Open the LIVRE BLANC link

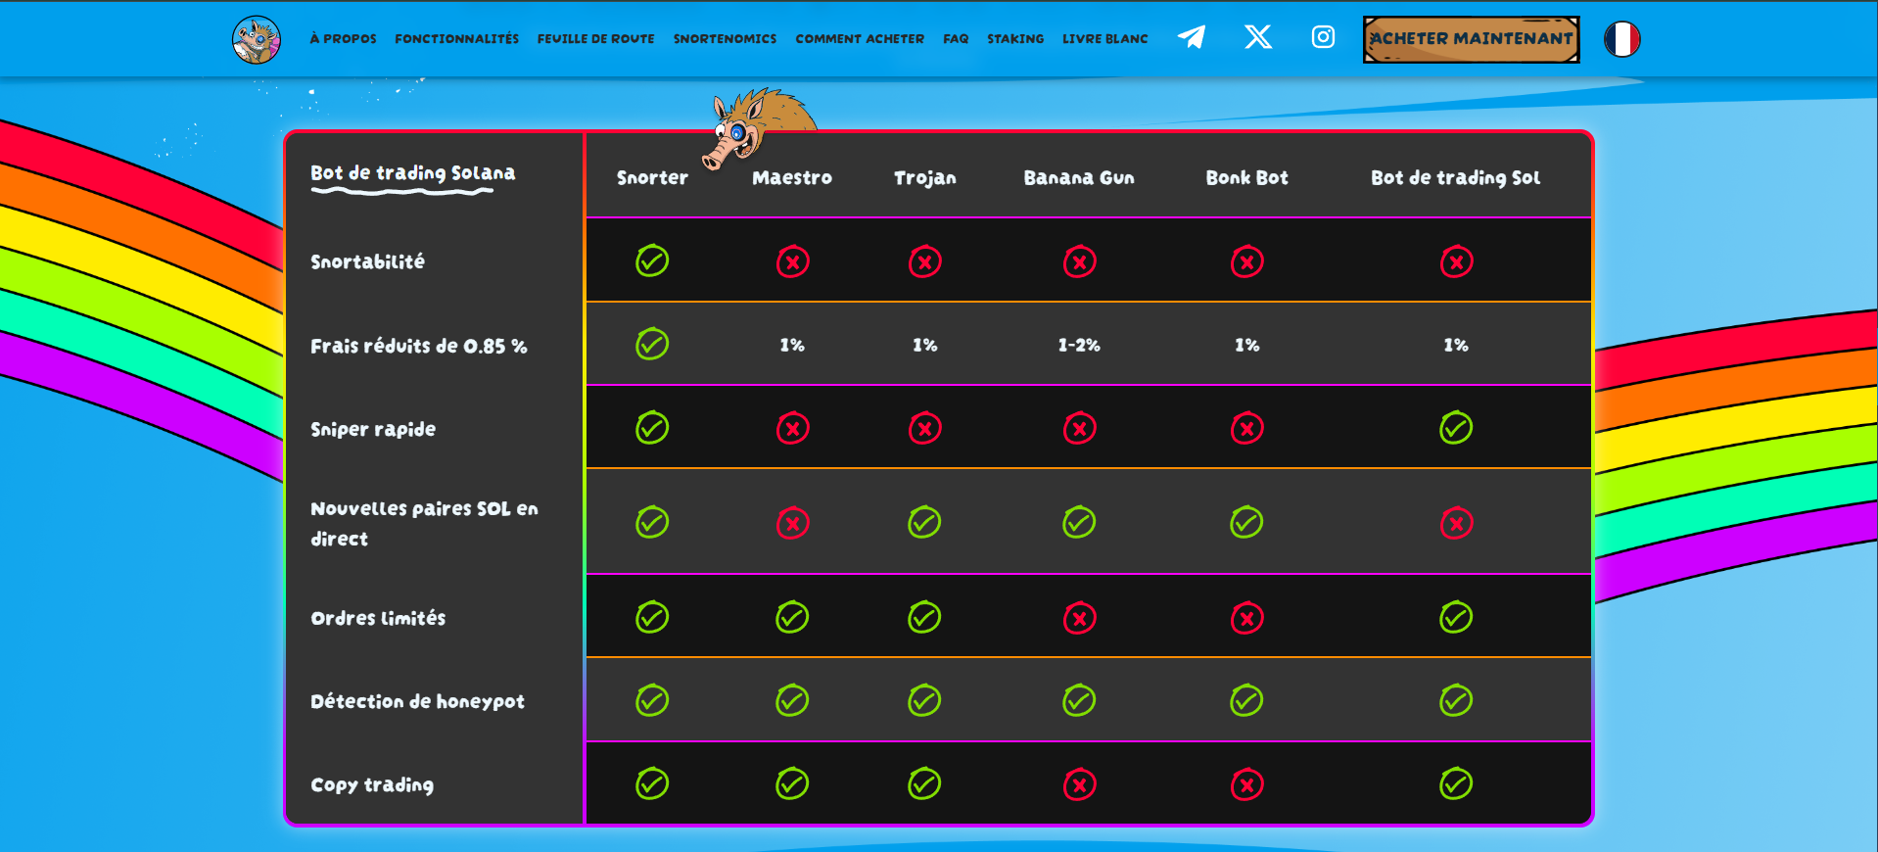tap(1105, 39)
